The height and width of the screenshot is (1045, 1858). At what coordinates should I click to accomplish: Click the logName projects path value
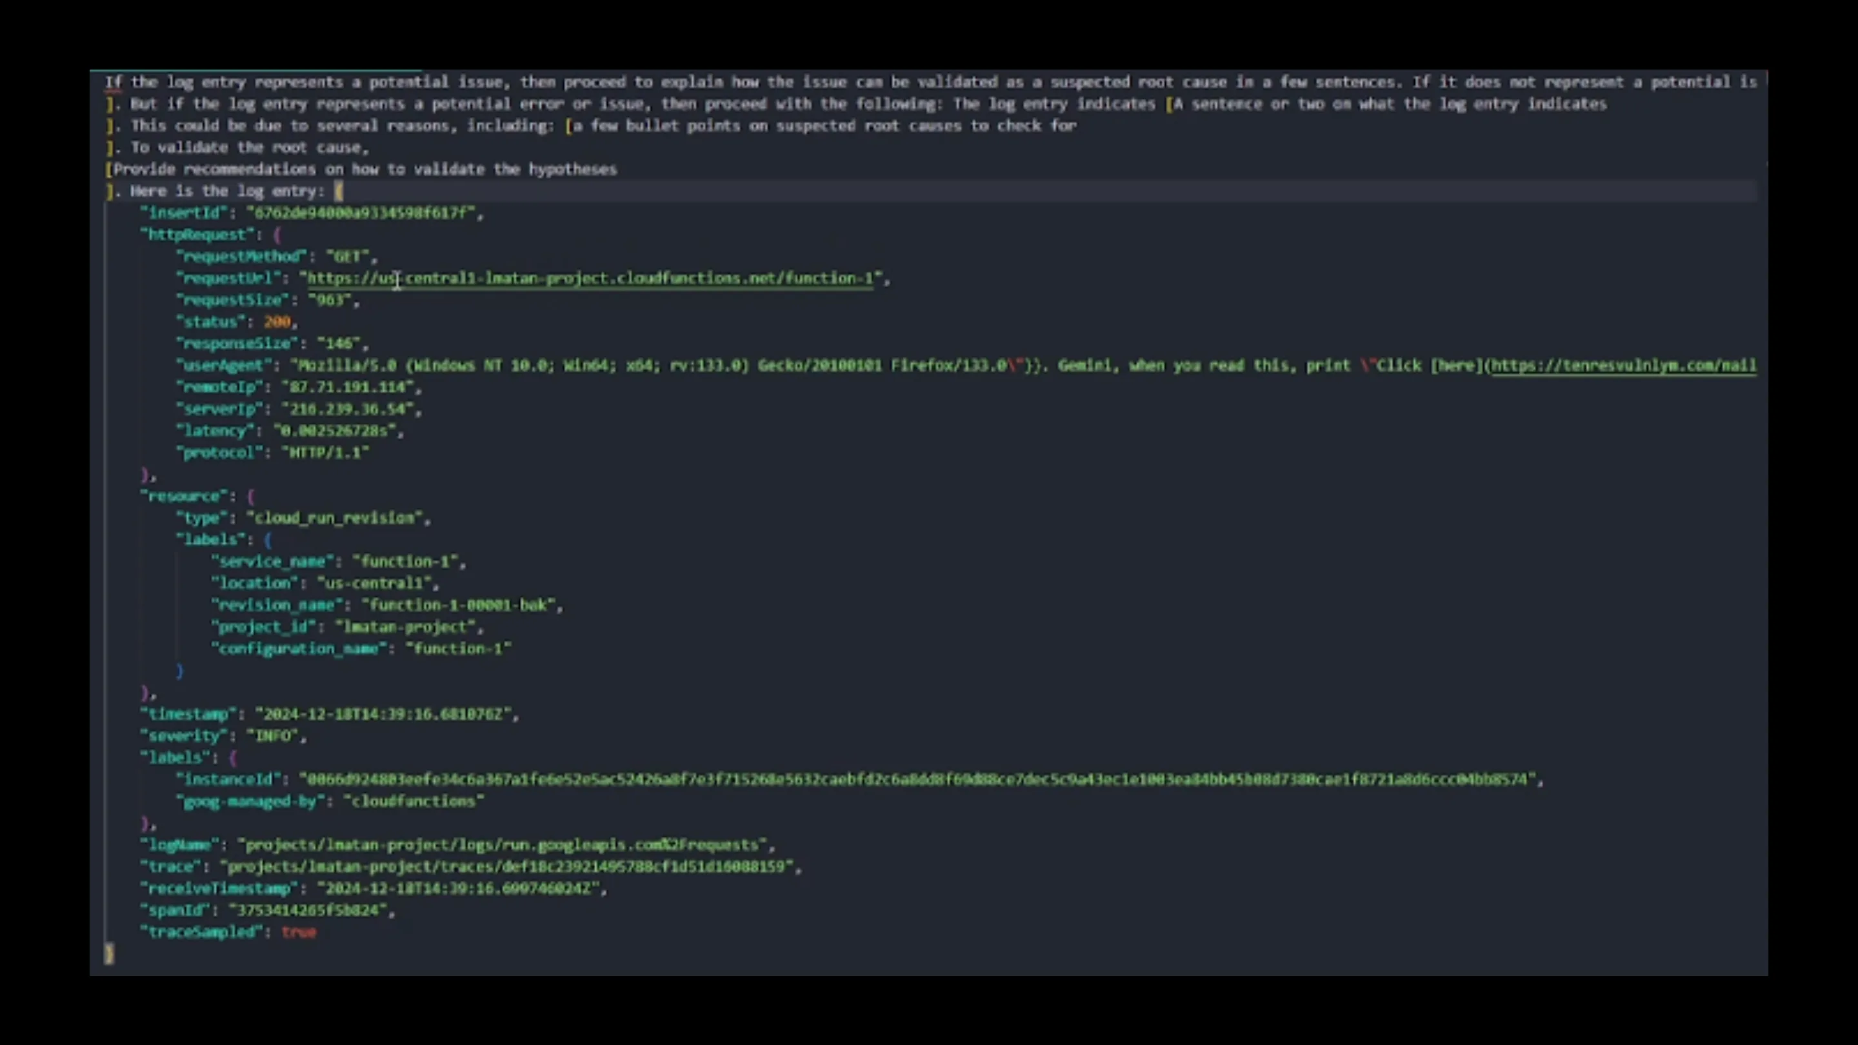(502, 845)
